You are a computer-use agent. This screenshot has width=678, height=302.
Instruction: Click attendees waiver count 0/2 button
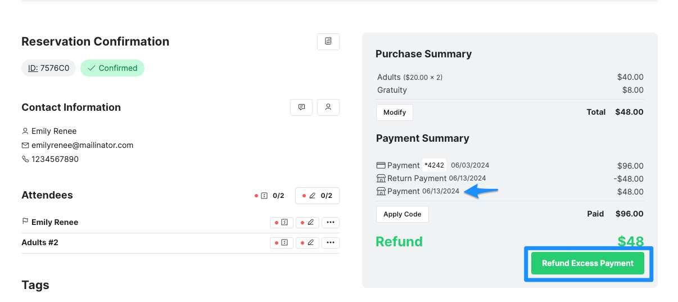(x=270, y=196)
